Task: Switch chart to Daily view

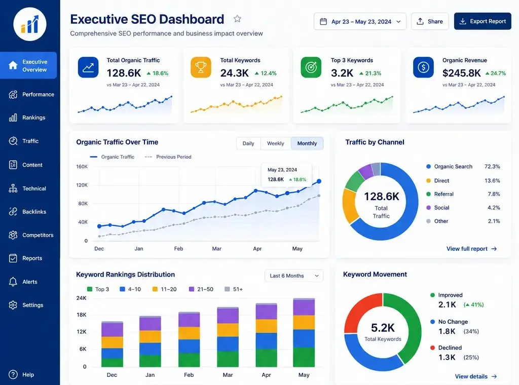Action: (248, 143)
